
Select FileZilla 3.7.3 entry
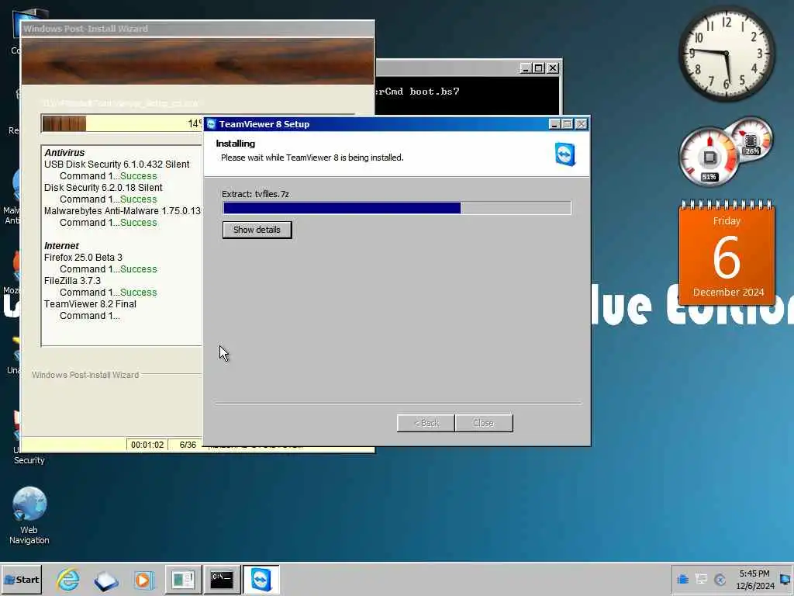click(x=72, y=281)
